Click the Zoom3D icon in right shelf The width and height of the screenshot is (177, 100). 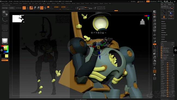tap(155, 57)
